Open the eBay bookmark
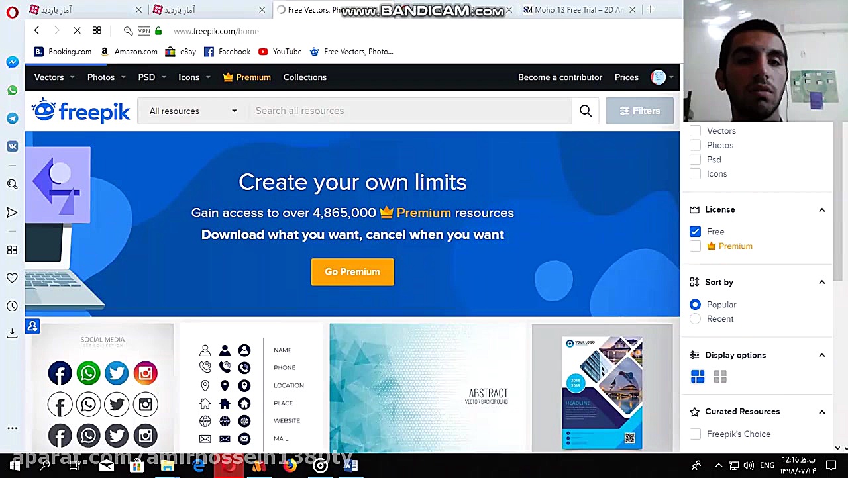848x478 pixels. pyautogui.click(x=181, y=52)
